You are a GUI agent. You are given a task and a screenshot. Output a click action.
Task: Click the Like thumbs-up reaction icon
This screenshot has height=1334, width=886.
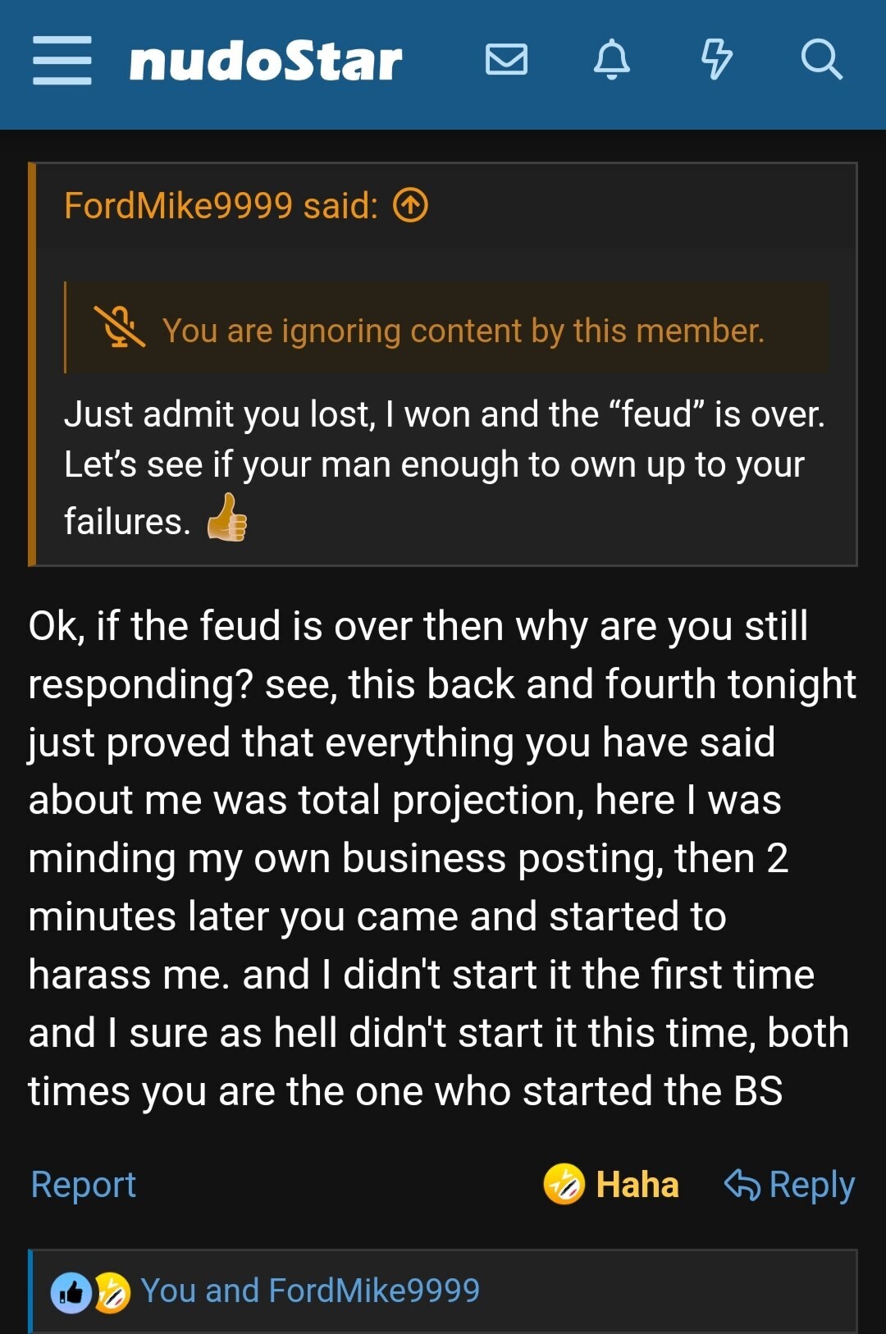[x=71, y=1293]
